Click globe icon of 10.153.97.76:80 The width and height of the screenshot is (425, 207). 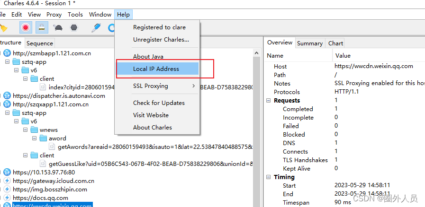click(x=7, y=172)
